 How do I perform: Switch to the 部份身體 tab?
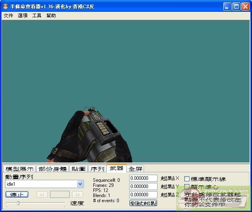point(52,169)
